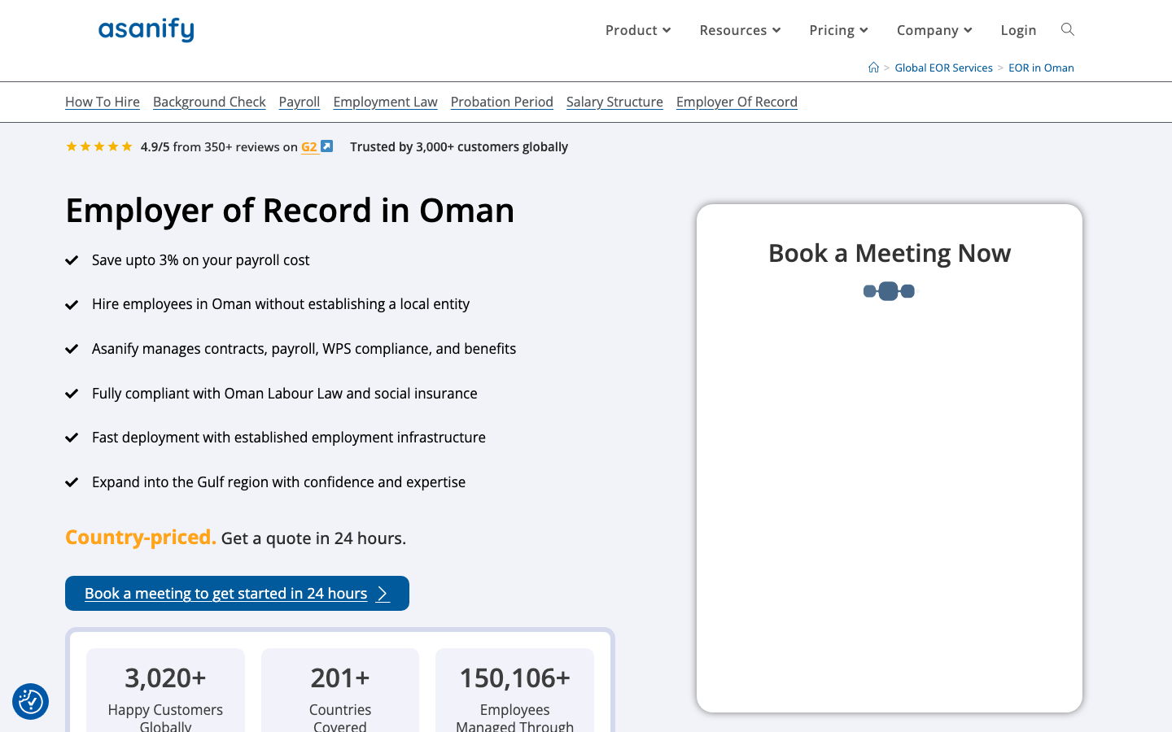Jump to Payroll section
The height and width of the screenshot is (732, 1172).
coord(300,102)
